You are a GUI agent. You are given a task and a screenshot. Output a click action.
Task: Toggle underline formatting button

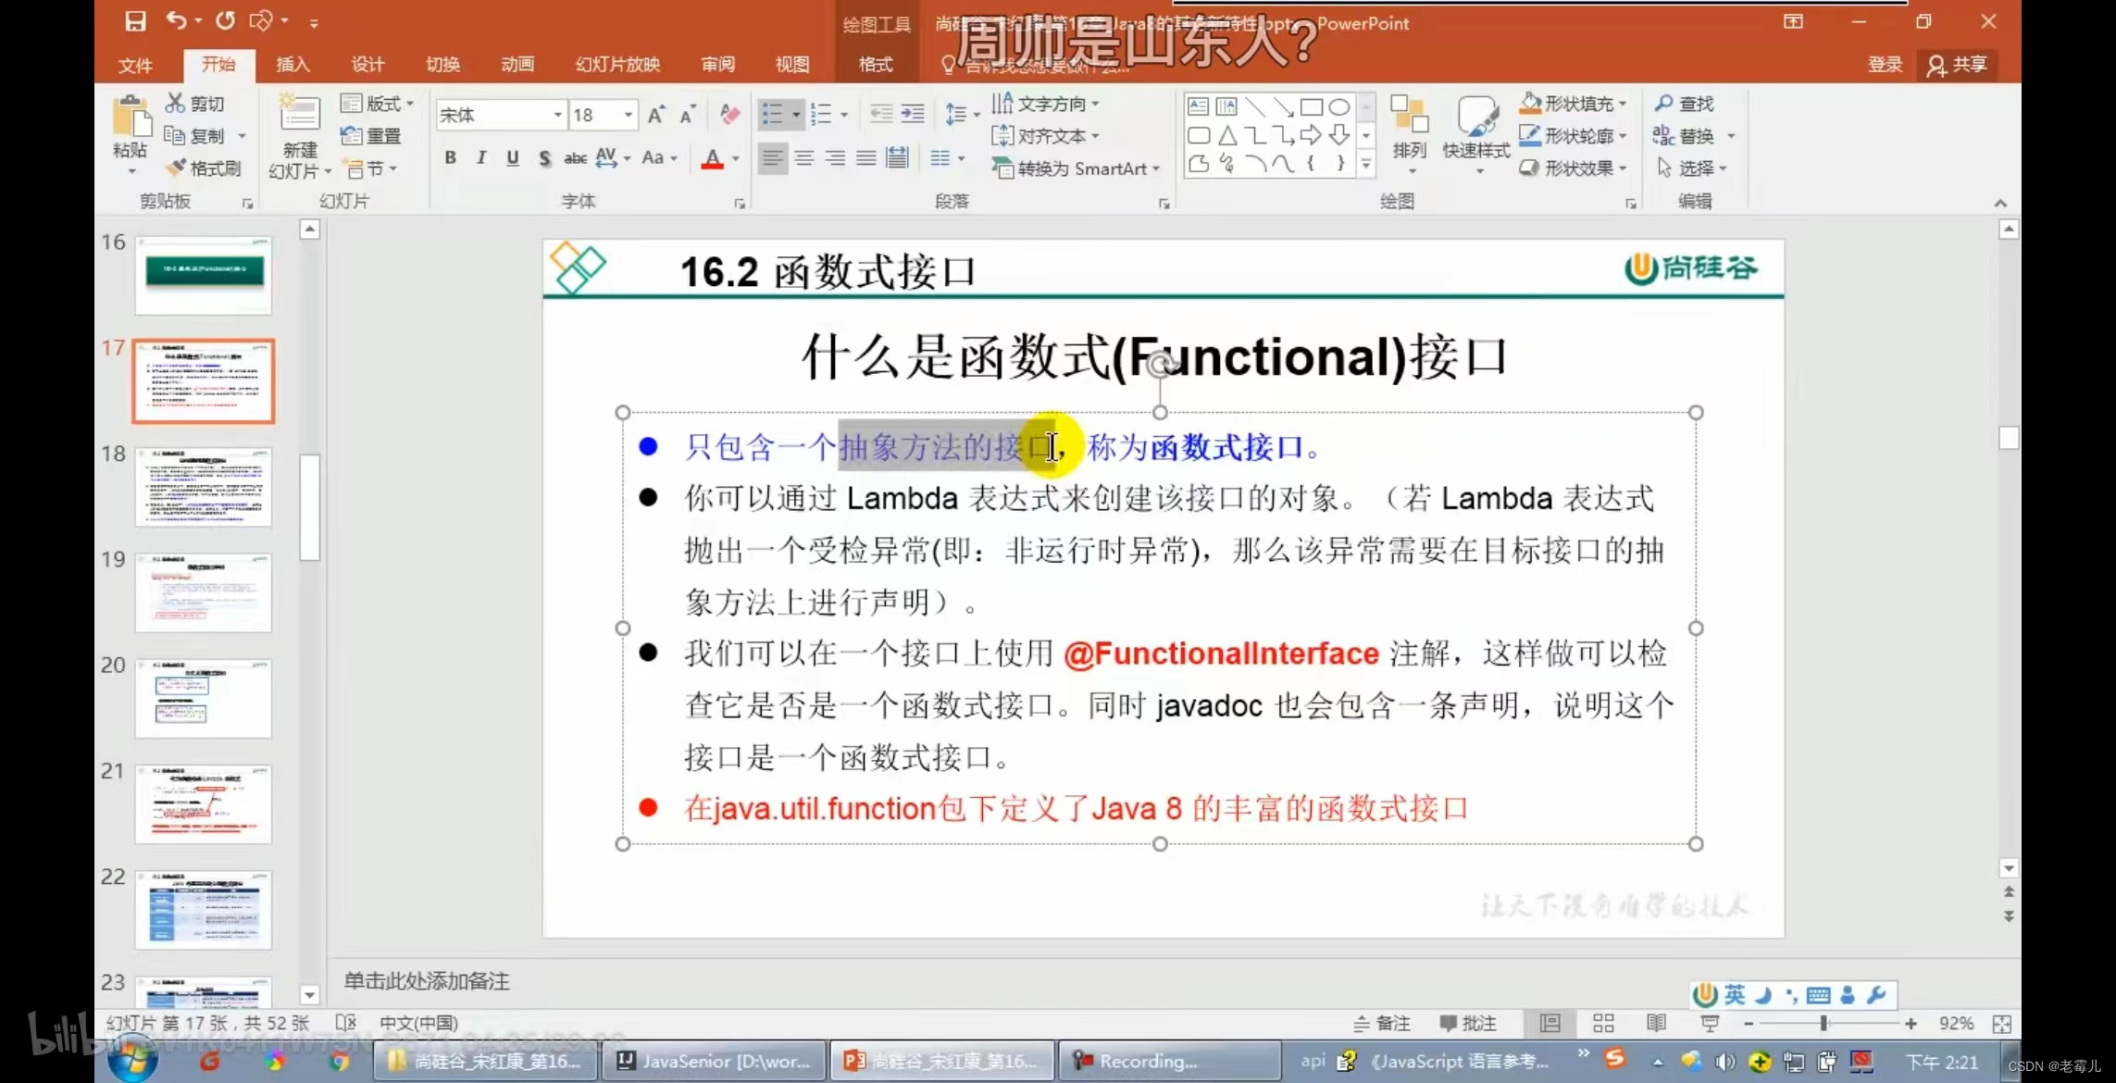tap(513, 158)
